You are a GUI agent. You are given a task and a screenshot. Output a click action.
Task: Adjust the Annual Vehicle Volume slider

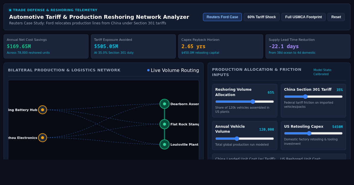point(245,139)
